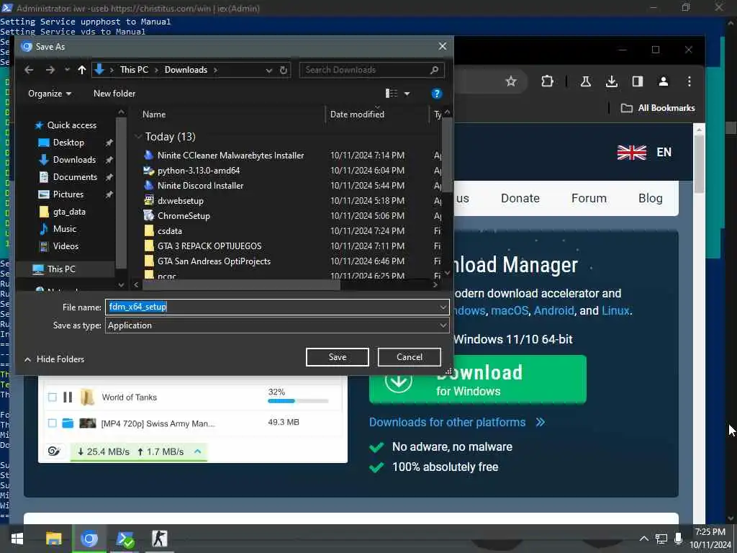The image size is (737, 553).
Task: Expand speed panel caret arrow
Action: click(197, 451)
